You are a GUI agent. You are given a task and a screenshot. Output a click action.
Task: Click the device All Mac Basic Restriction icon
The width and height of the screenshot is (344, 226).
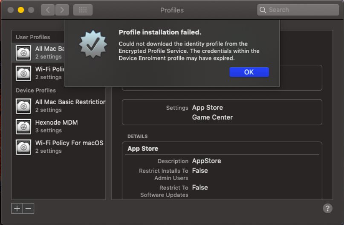pos(23,106)
